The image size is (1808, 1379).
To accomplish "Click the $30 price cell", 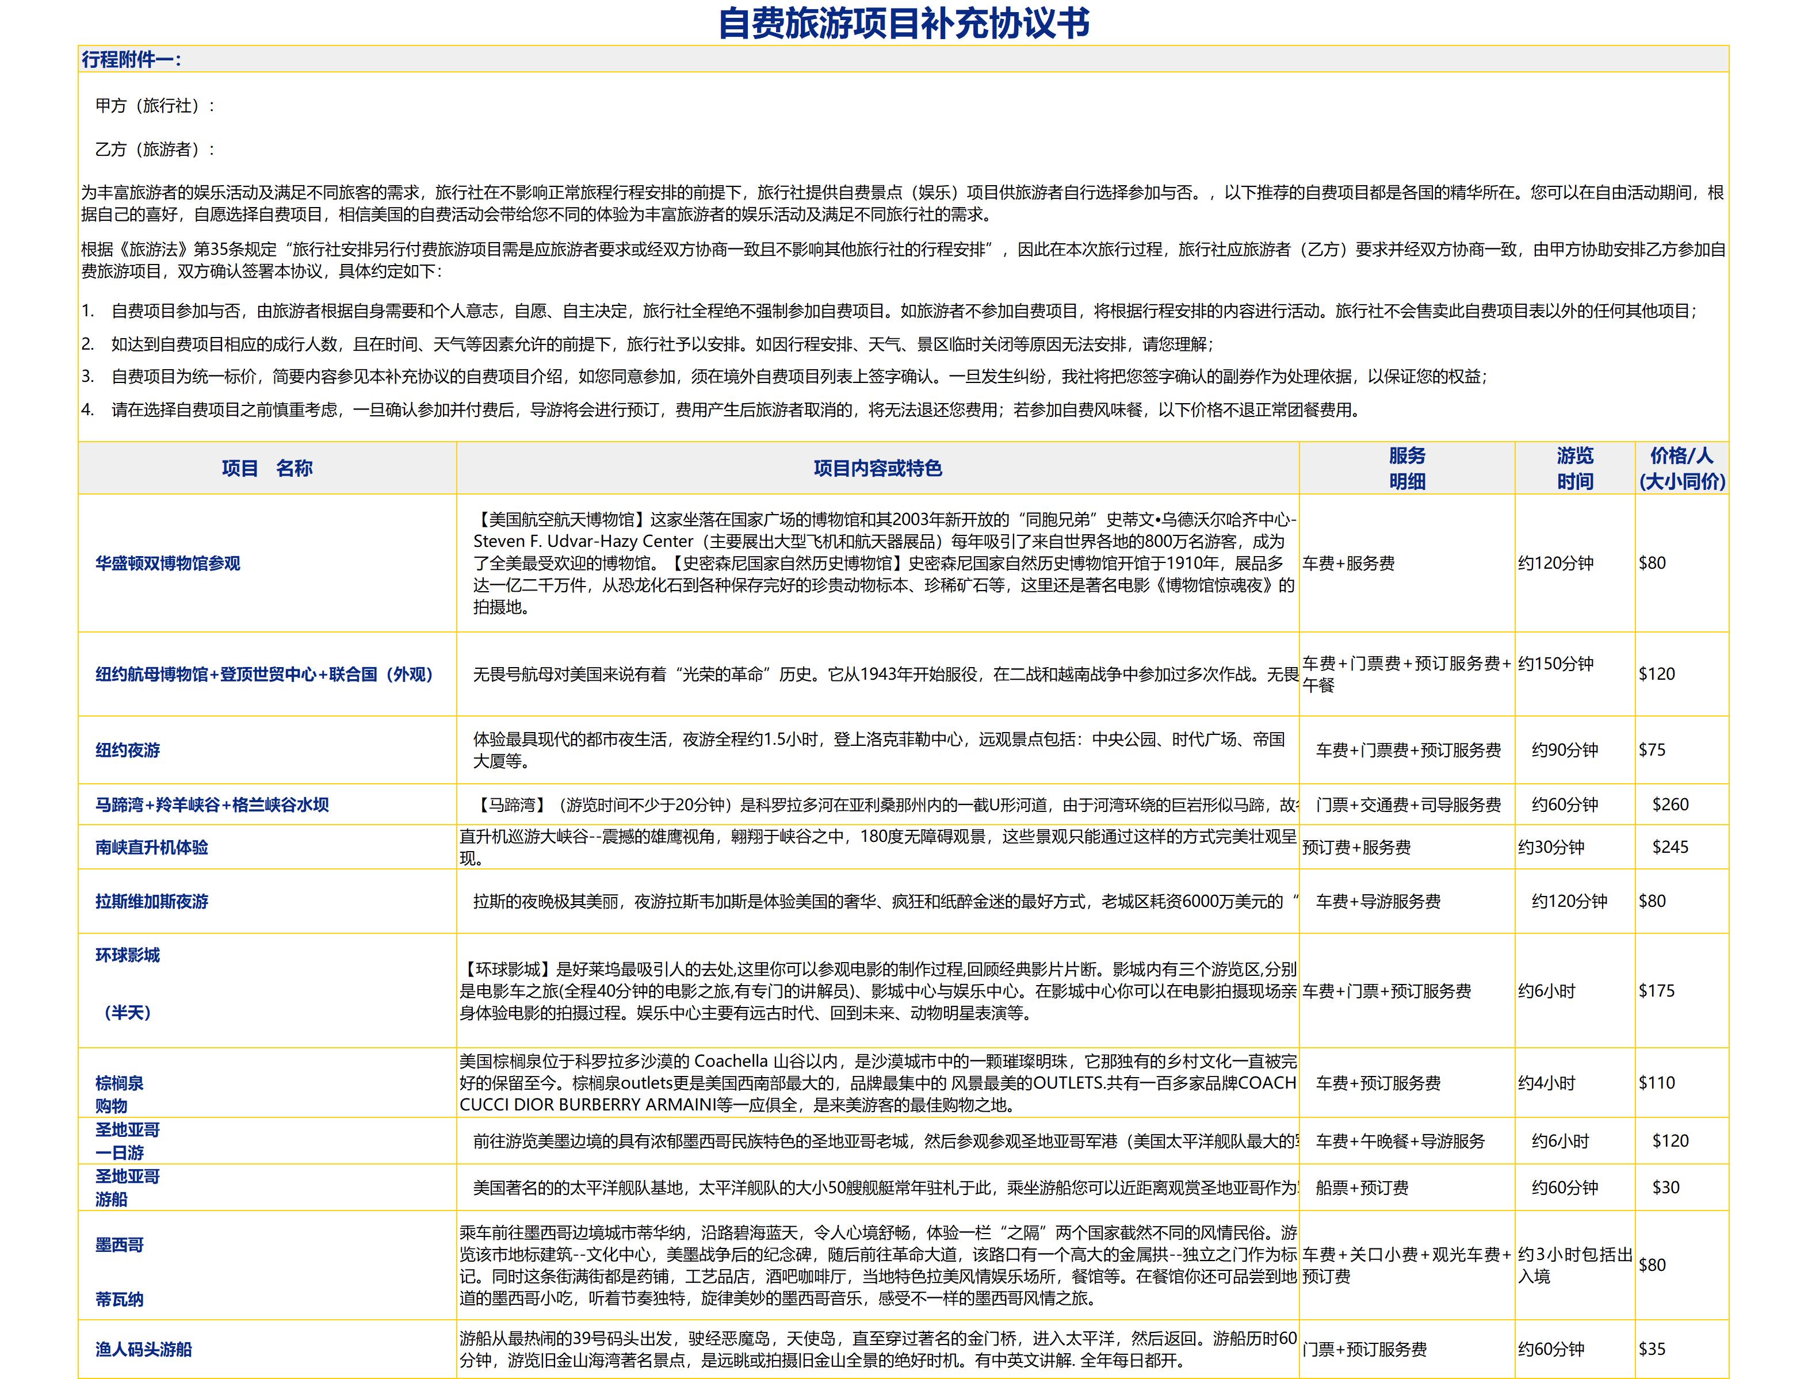I will pos(1681,1188).
